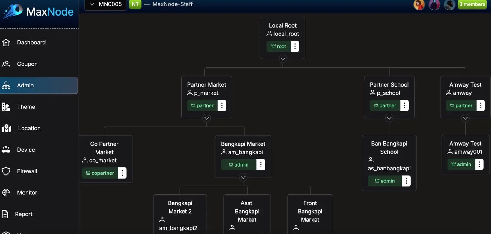Viewport: 491px width, 234px height.
Task: Open Monitor in the sidebar
Action: tap(39, 193)
